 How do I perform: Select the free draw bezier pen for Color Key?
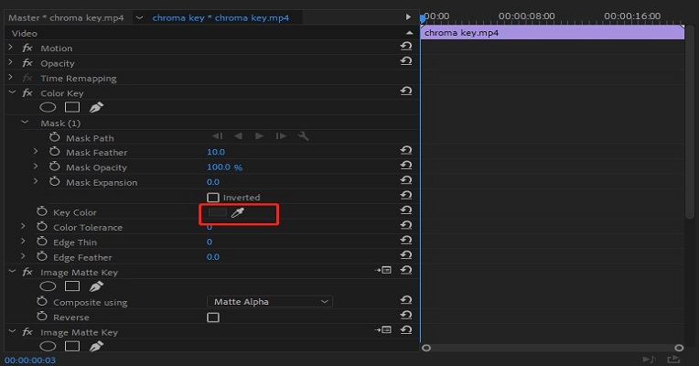[x=96, y=107]
